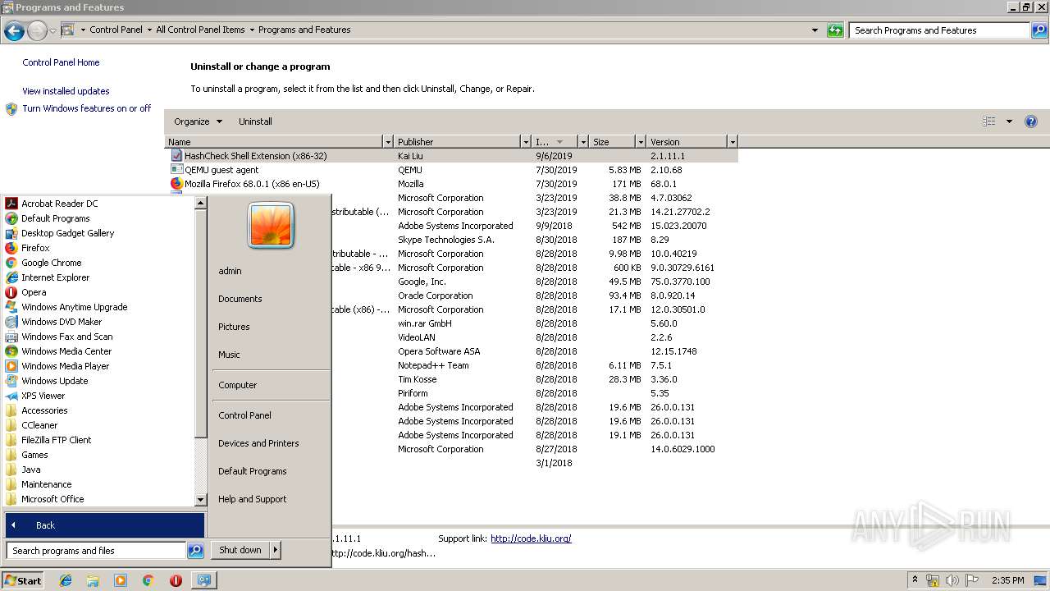Image resolution: width=1050 pixels, height=591 pixels.
Task: Open Help and Support
Action: click(x=253, y=499)
